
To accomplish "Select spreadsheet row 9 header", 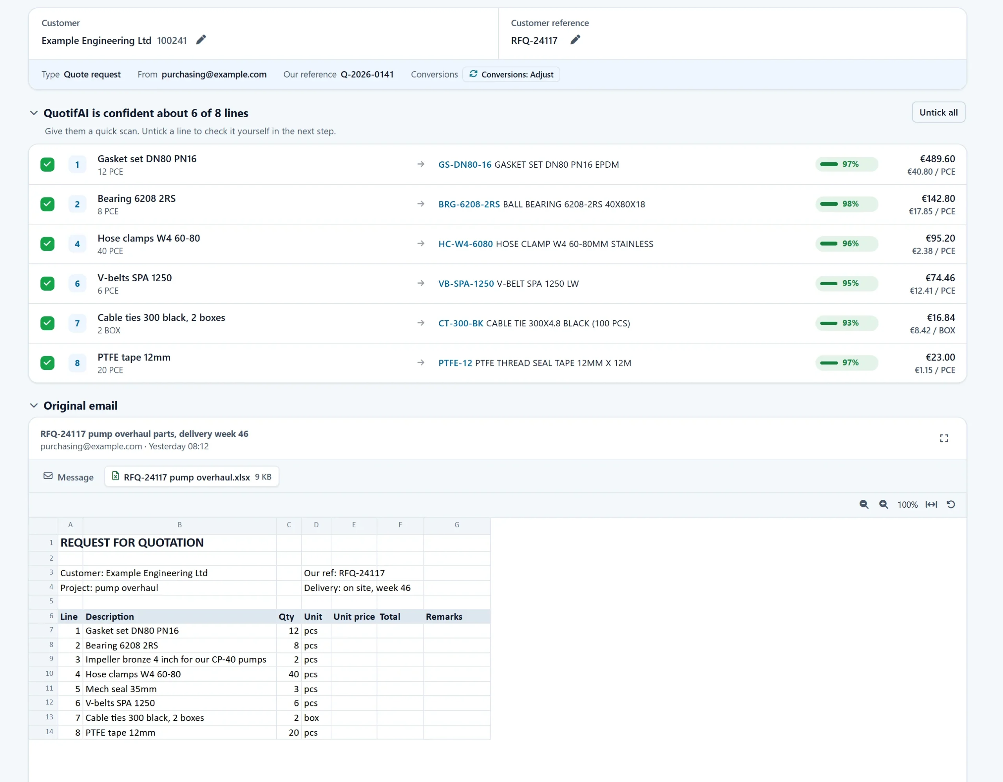I will [x=43, y=659].
